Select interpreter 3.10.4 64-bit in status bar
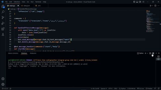161x90 pixels. pos(131,88)
